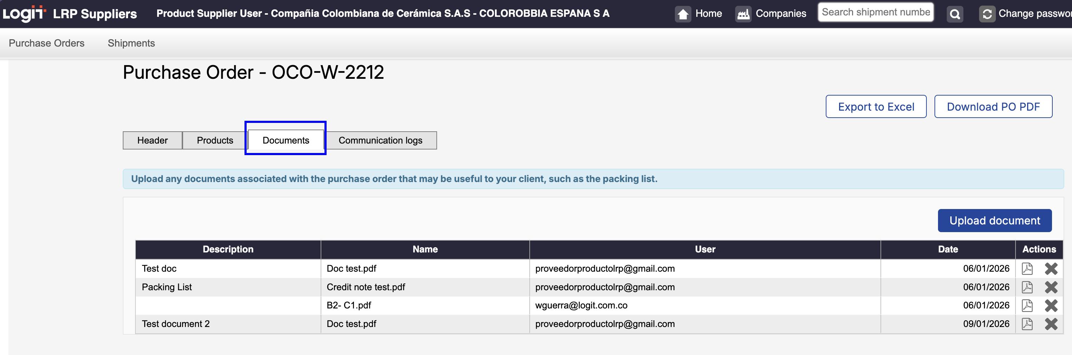The width and height of the screenshot is (1072, 355).
Task: Open the Shipments menu
Action: [x=131, y=43]
